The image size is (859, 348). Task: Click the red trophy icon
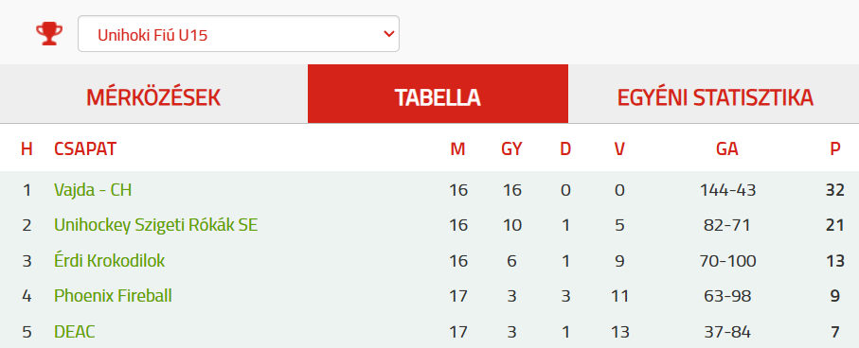(49, 34)
